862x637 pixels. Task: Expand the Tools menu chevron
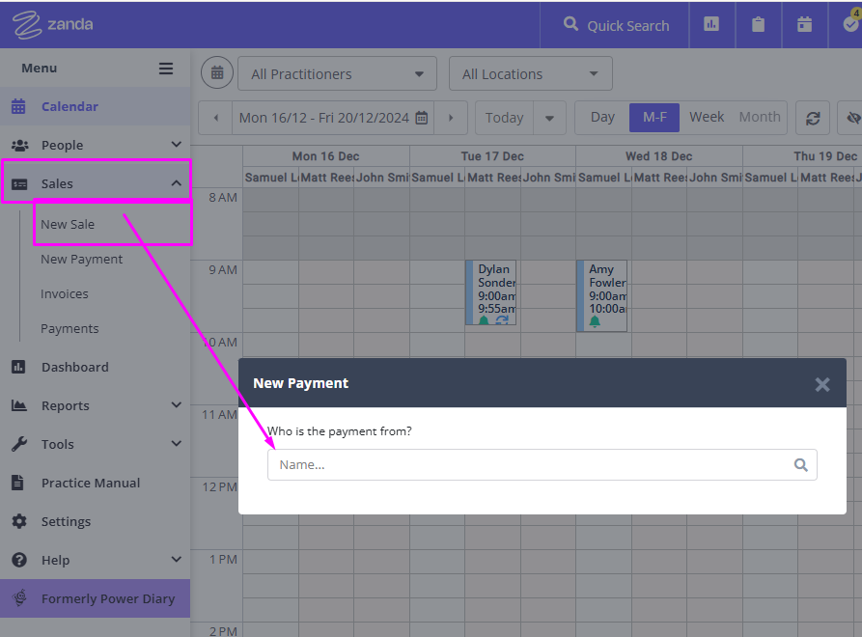(x=176, y=444)
